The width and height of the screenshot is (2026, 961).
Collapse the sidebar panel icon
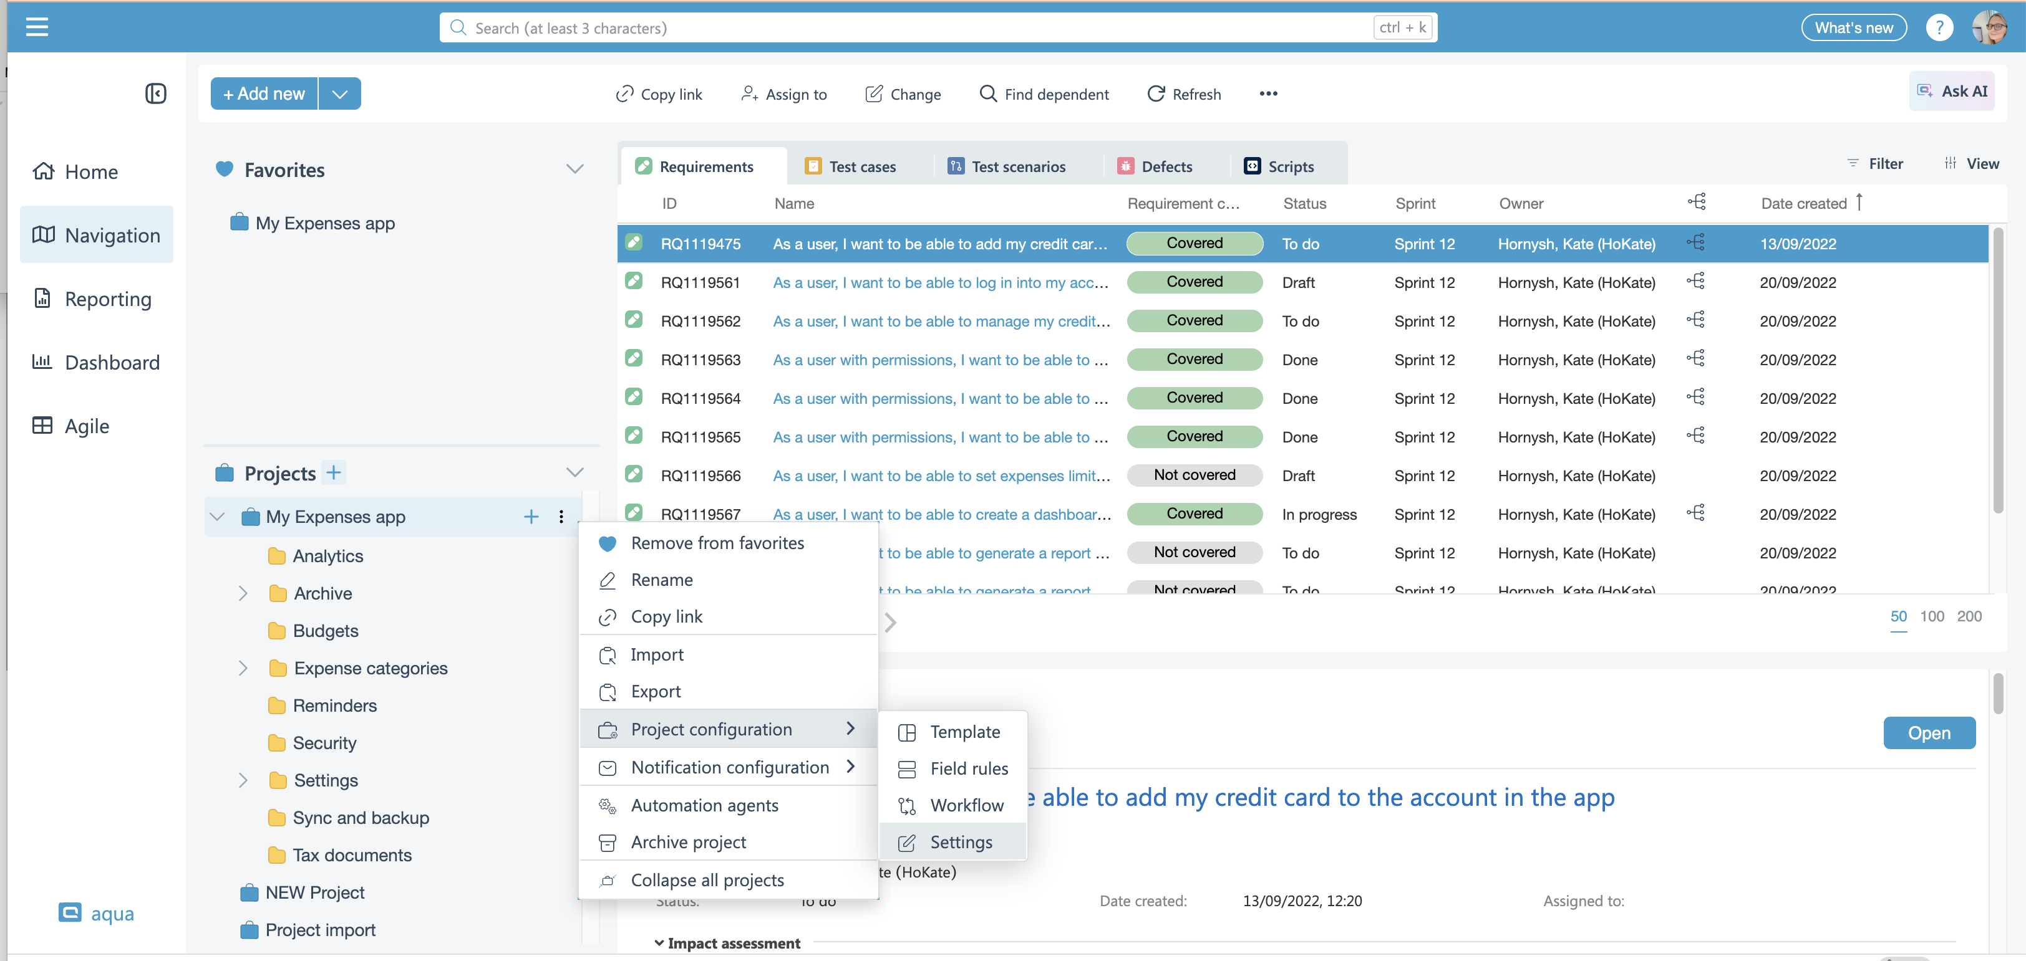pyautogui.click(x=156, y=93)
